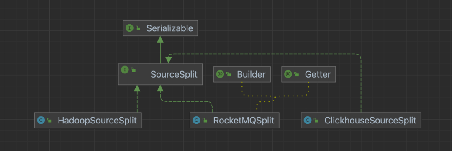Click the Getter annotation icon

[288, 74]
